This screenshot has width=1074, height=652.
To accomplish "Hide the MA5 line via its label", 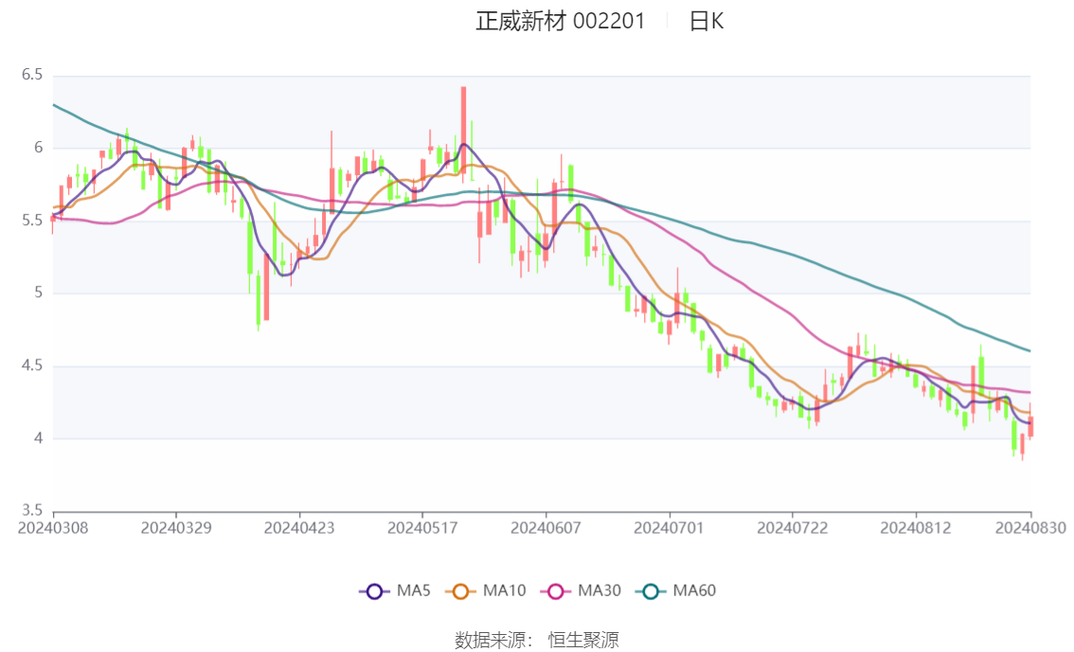I will (x=414, y=590).
